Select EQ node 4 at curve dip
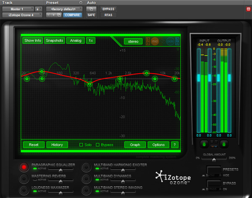Screen dimensions: 252x198 90,84
